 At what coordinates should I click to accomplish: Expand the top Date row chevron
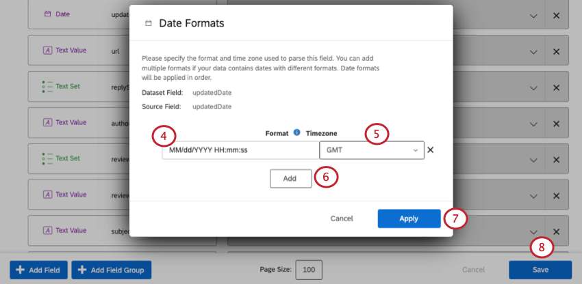[534, 15]
